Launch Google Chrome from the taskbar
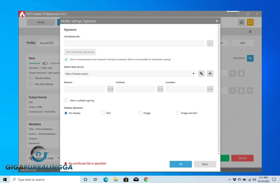Screen dimensions: 280x183 pos(146,179)
